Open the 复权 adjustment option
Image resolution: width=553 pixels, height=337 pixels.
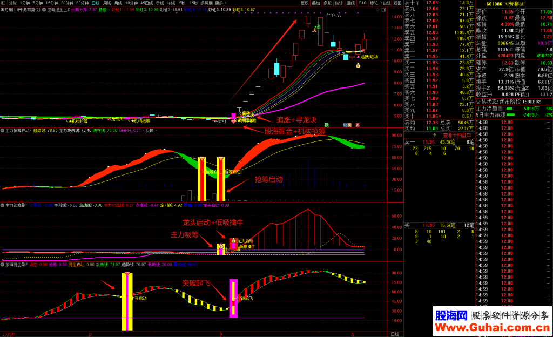coord(305,3)
